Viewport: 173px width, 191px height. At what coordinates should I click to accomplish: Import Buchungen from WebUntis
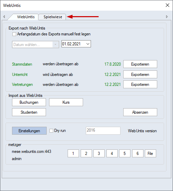[x=29, y=102]
